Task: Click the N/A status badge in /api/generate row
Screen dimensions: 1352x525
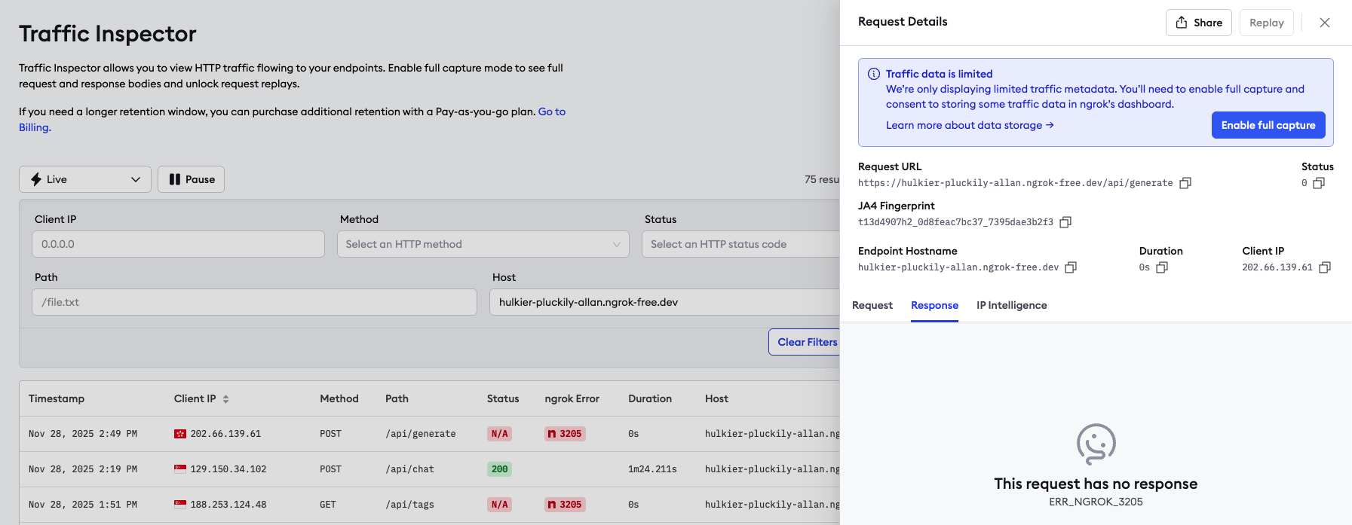Action: (499, 434)
